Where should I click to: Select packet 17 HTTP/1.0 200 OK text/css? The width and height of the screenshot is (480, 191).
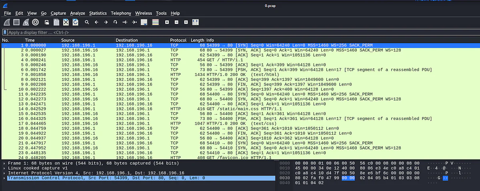tap(240, 123)
